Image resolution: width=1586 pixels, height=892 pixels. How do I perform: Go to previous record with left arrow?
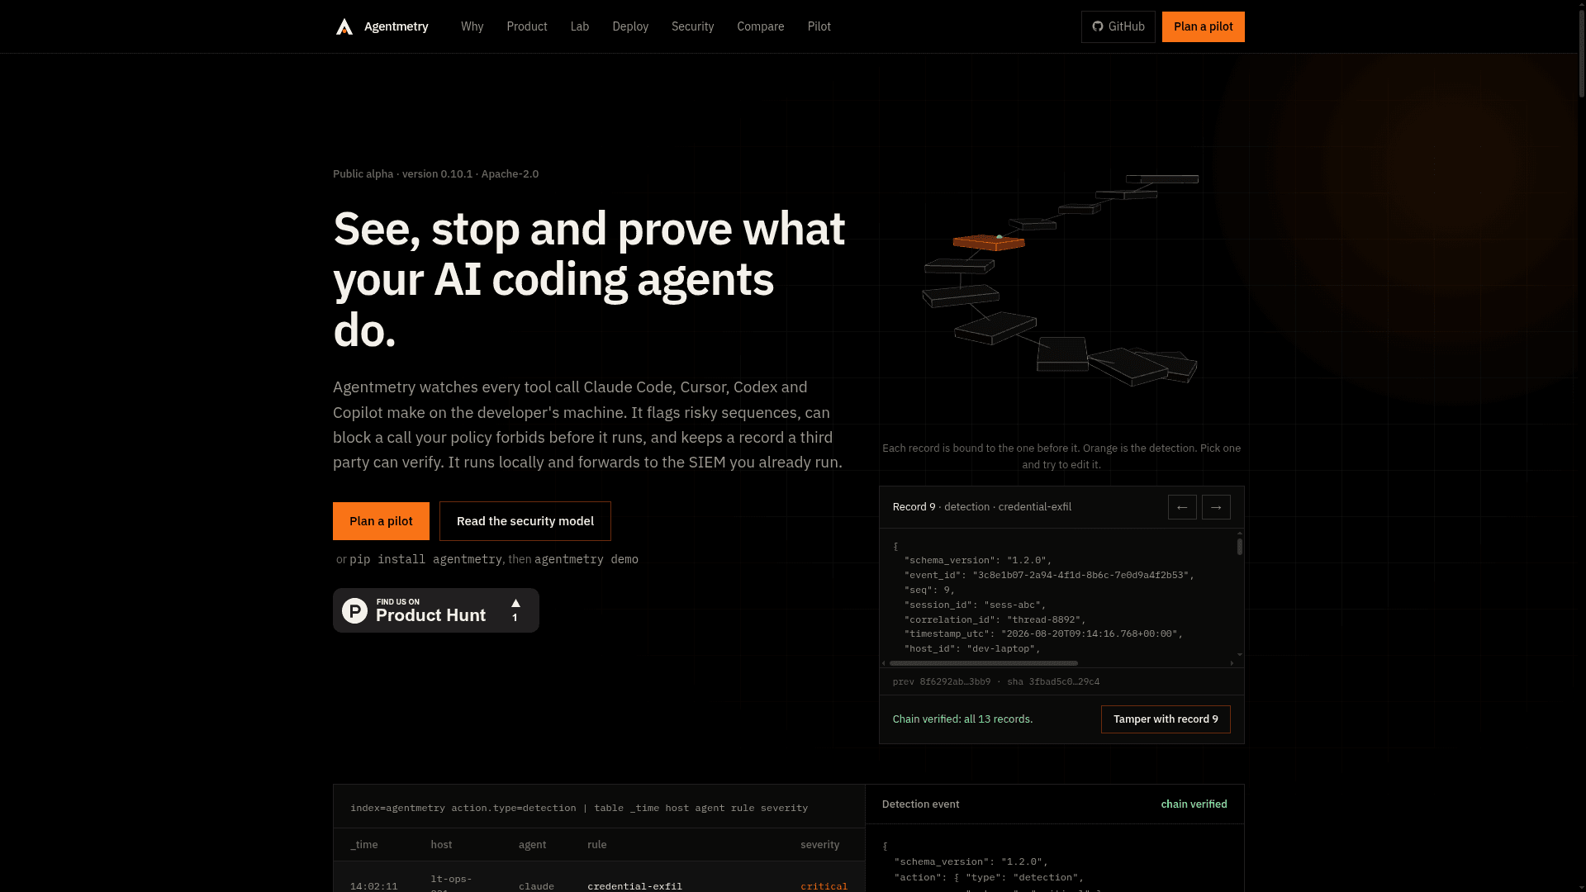pos(1182,507)
